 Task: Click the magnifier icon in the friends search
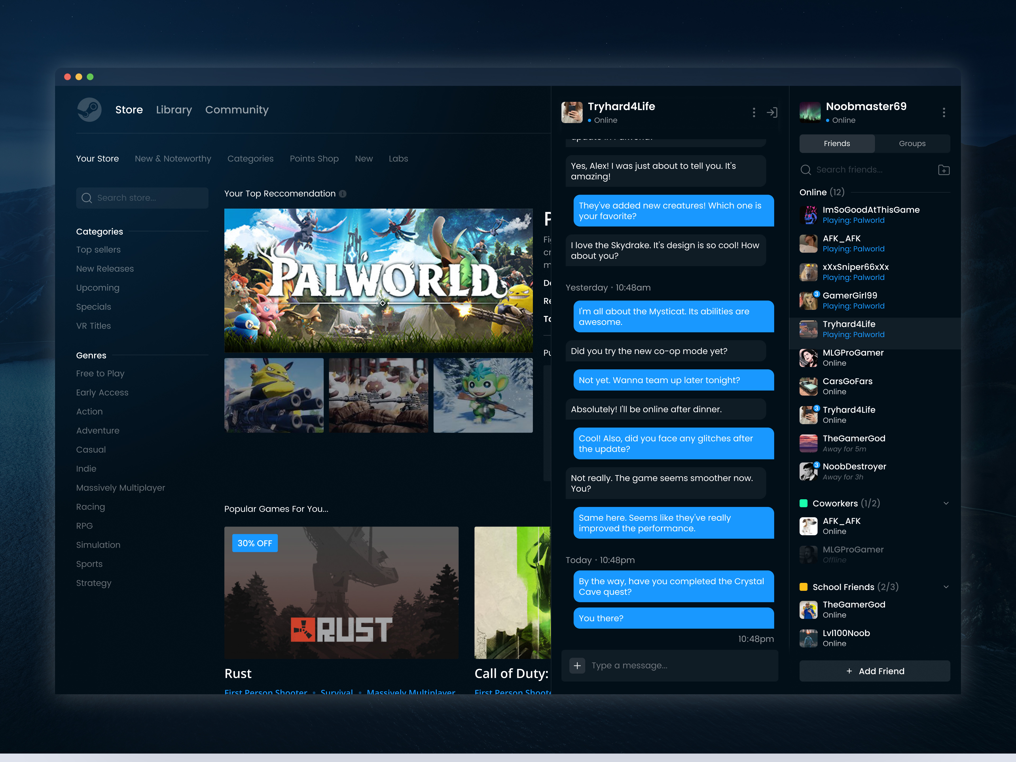(x=806, y=170)
